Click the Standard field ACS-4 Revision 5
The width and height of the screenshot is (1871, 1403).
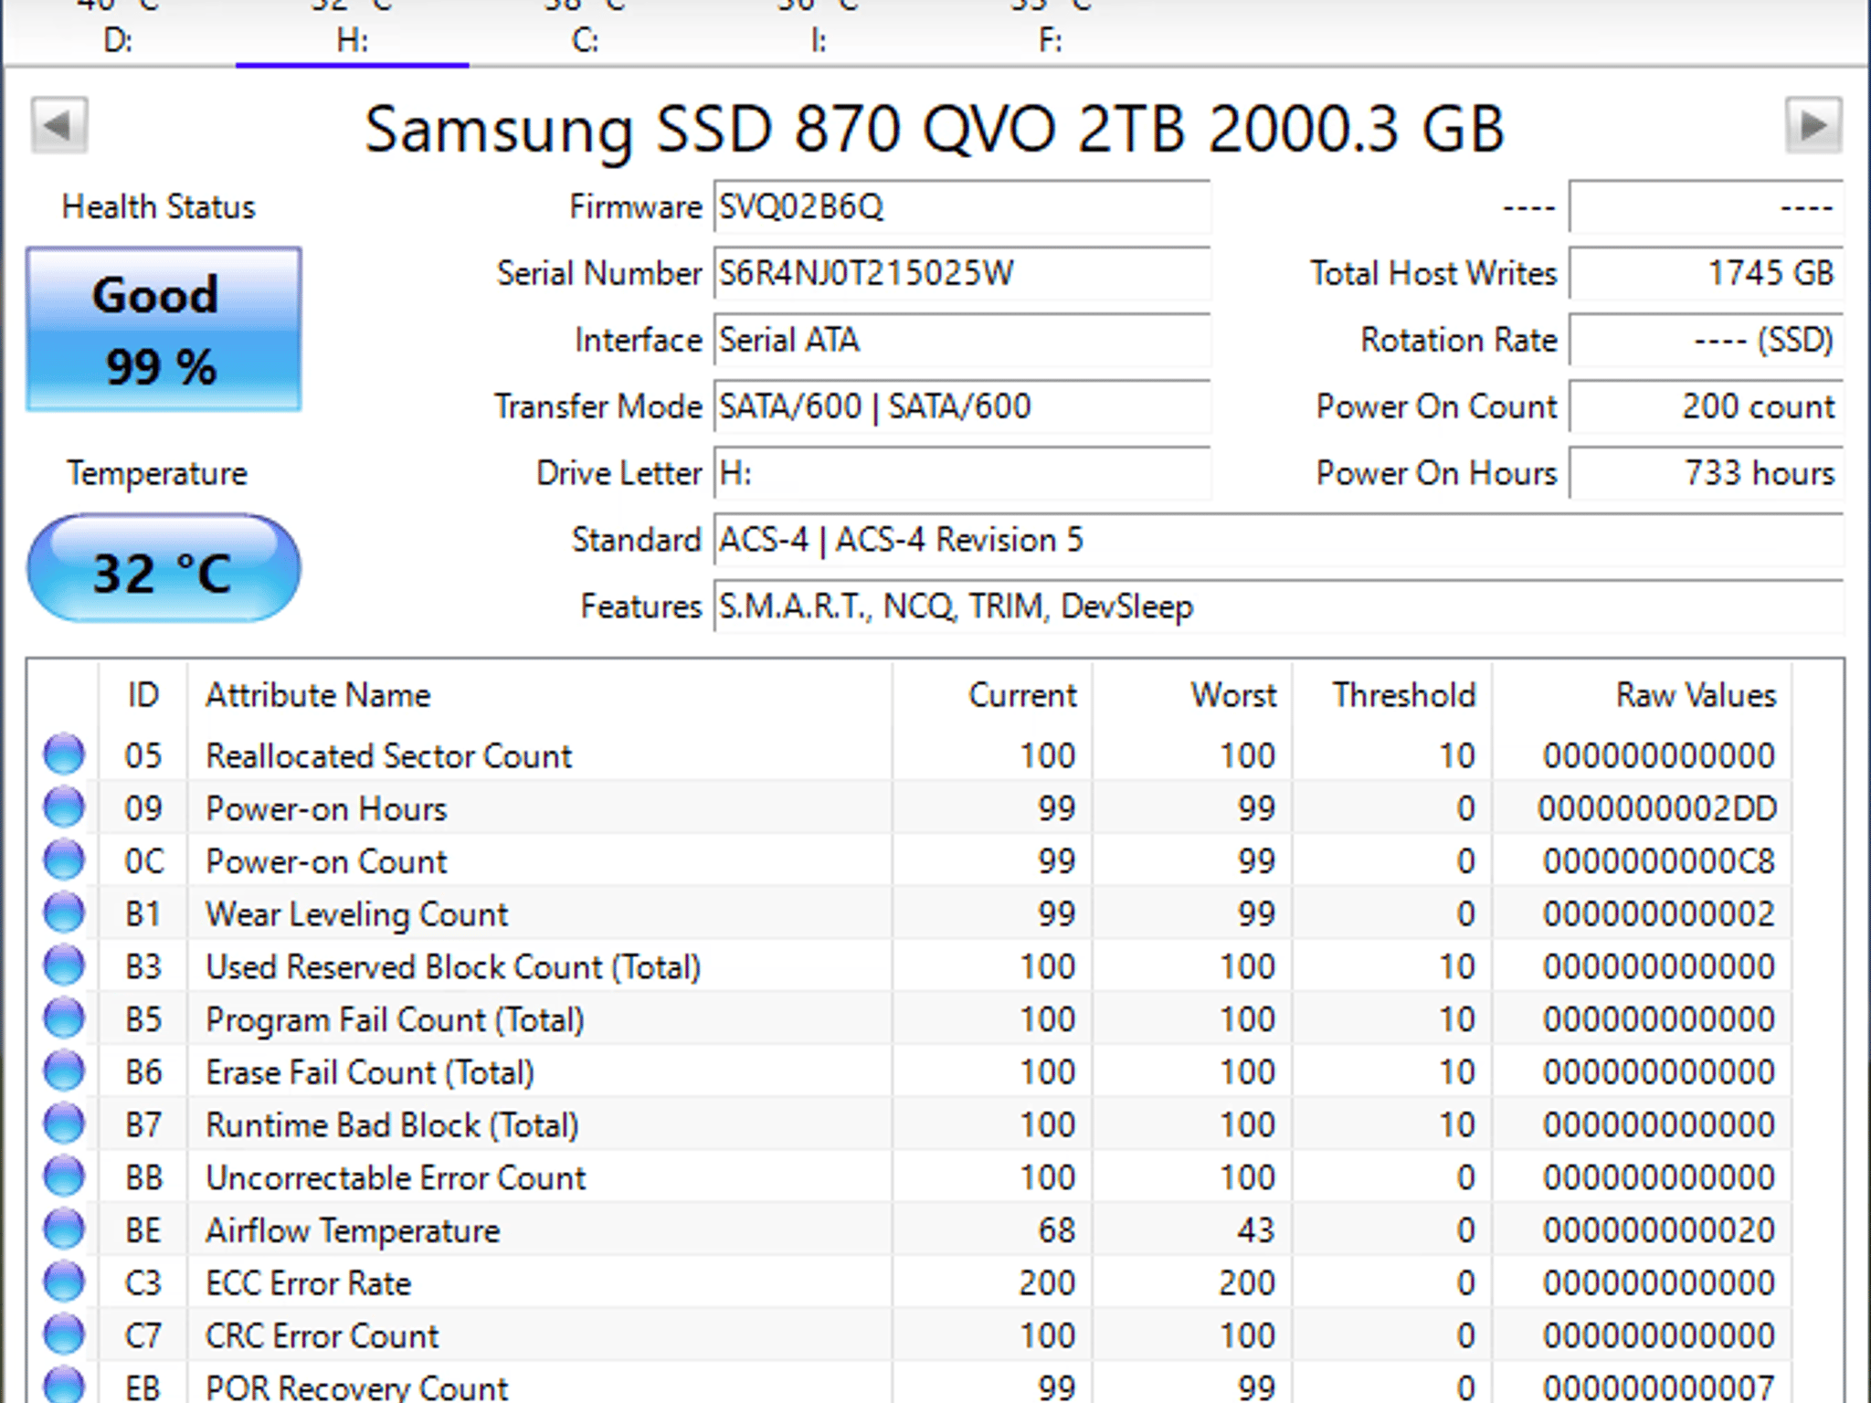pyautogui.click(x=1278, y=540)
